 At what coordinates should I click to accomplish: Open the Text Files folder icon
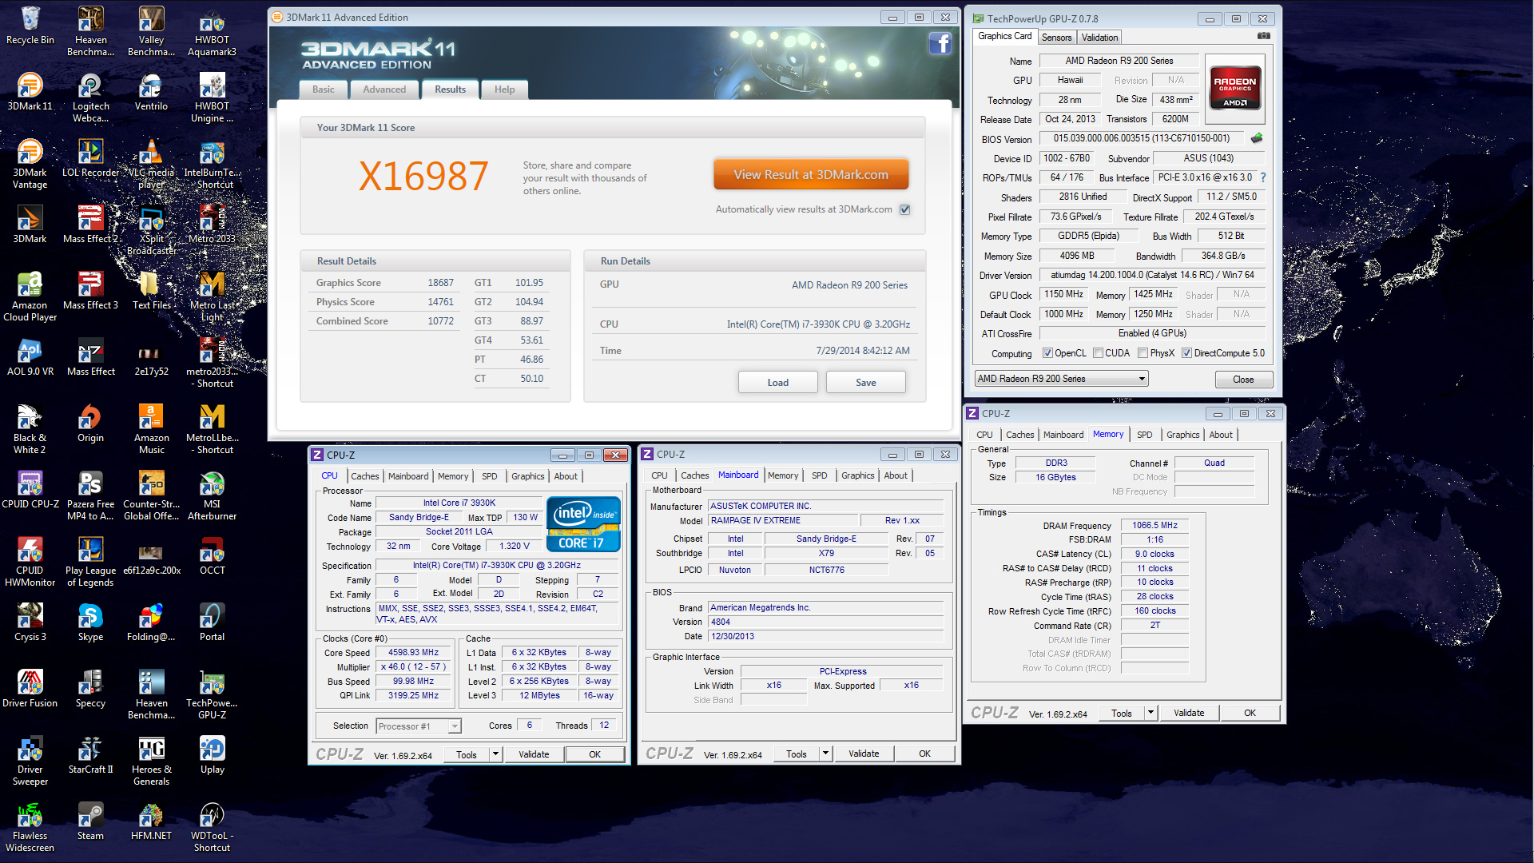pos(151,291)
